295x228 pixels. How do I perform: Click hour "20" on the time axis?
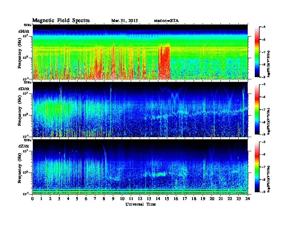point(212,199)
